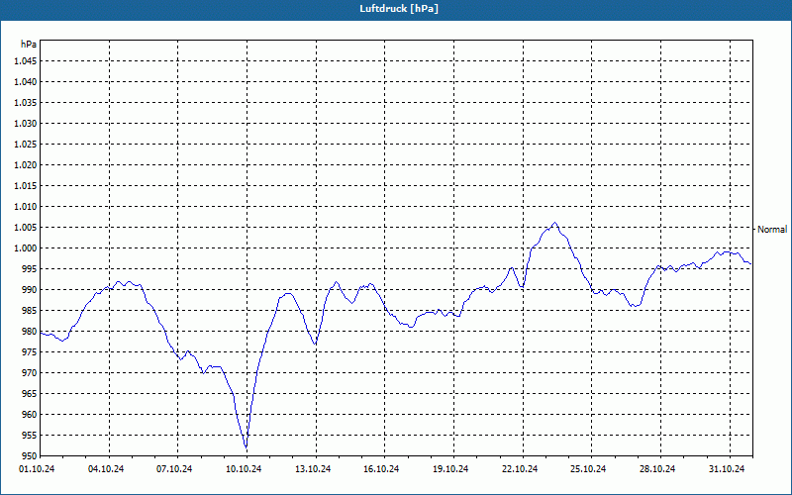
Task: Pick the 01.10.24 date label
Action: (37, 469)
